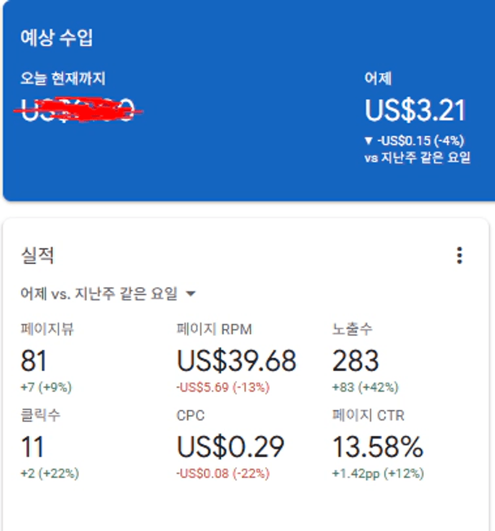Select the 페이지 CTR value 13.58%
Viewport: 495px width, 531px height.
click(x=378, y=447)
